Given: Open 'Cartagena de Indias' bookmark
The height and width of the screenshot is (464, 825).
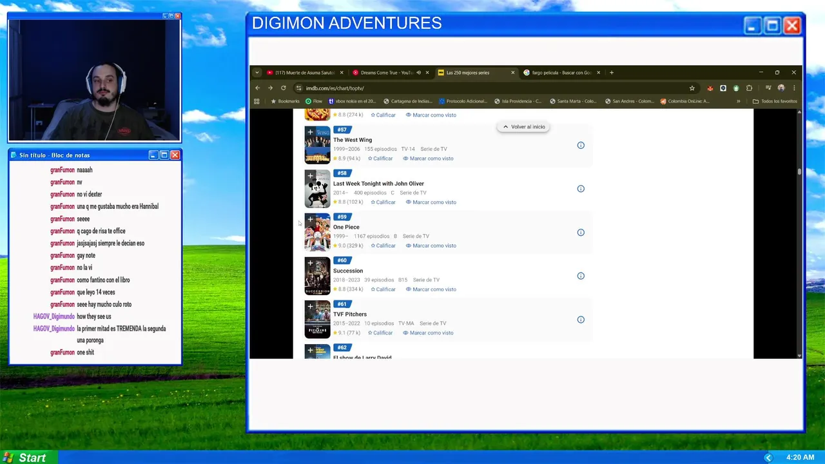Looking at the screenshot, I should 408,101.
